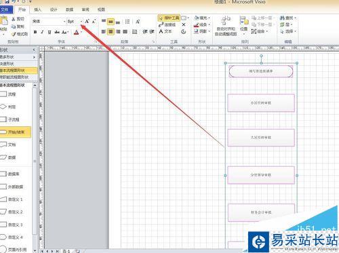This screenshot has width=339, height=253.
Task: Center text horizontally (highlighted button)
Action: 111,32
